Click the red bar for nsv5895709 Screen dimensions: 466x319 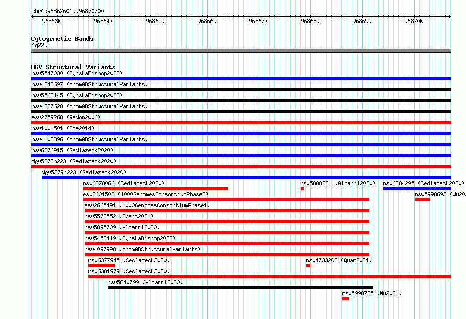(227, 233)
